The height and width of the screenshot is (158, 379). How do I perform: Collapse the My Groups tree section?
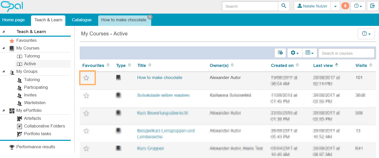(x=4, y=71)
